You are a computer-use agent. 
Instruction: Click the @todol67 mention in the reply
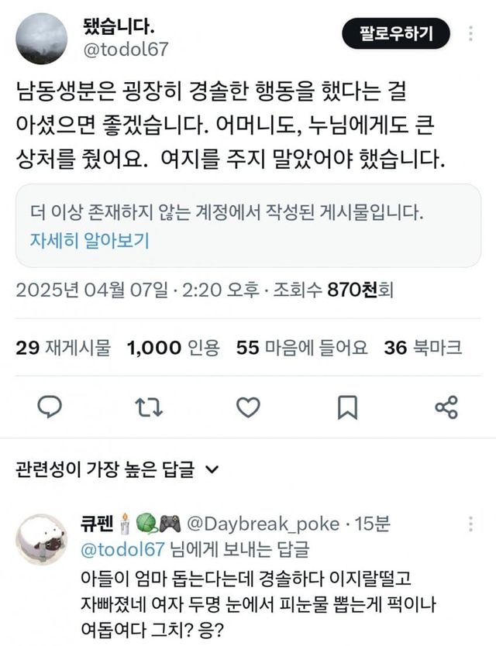coord(122,550)
